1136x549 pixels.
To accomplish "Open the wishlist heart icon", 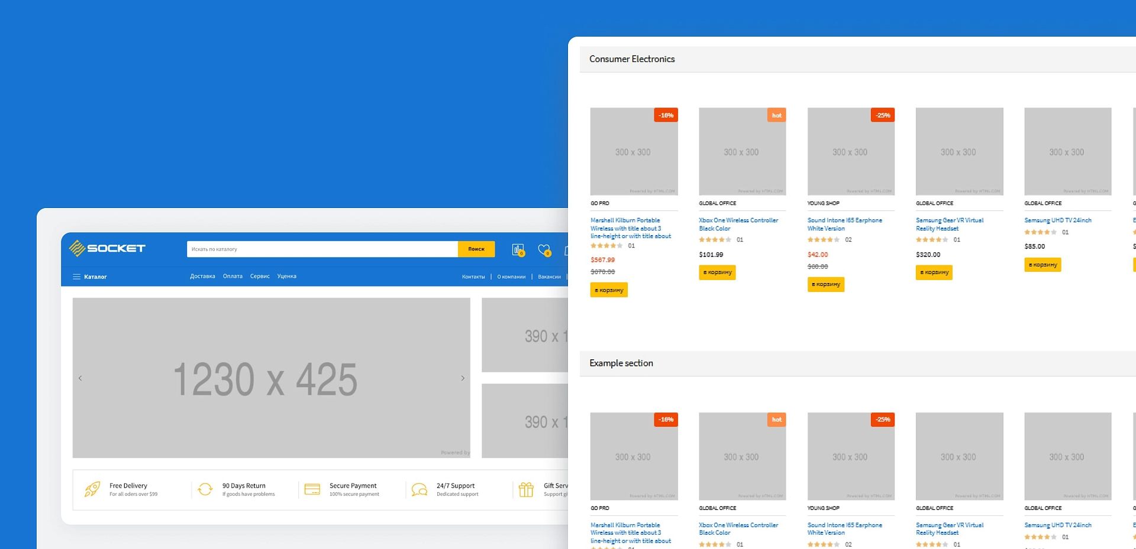I will [544, 250].
